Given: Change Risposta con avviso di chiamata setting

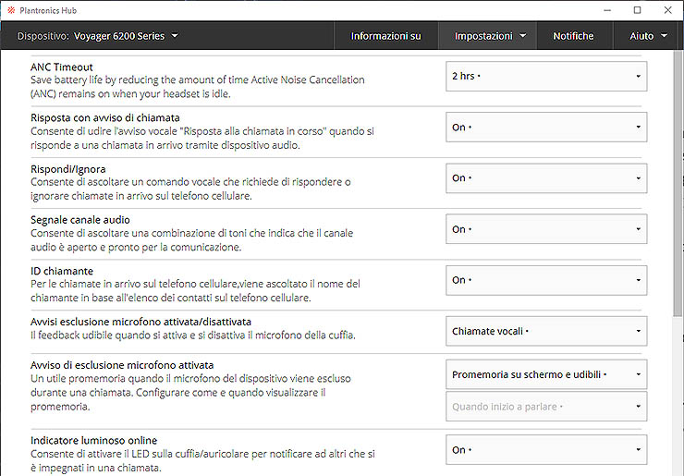Looking at the screenshot, I should (x=545, y=128).
